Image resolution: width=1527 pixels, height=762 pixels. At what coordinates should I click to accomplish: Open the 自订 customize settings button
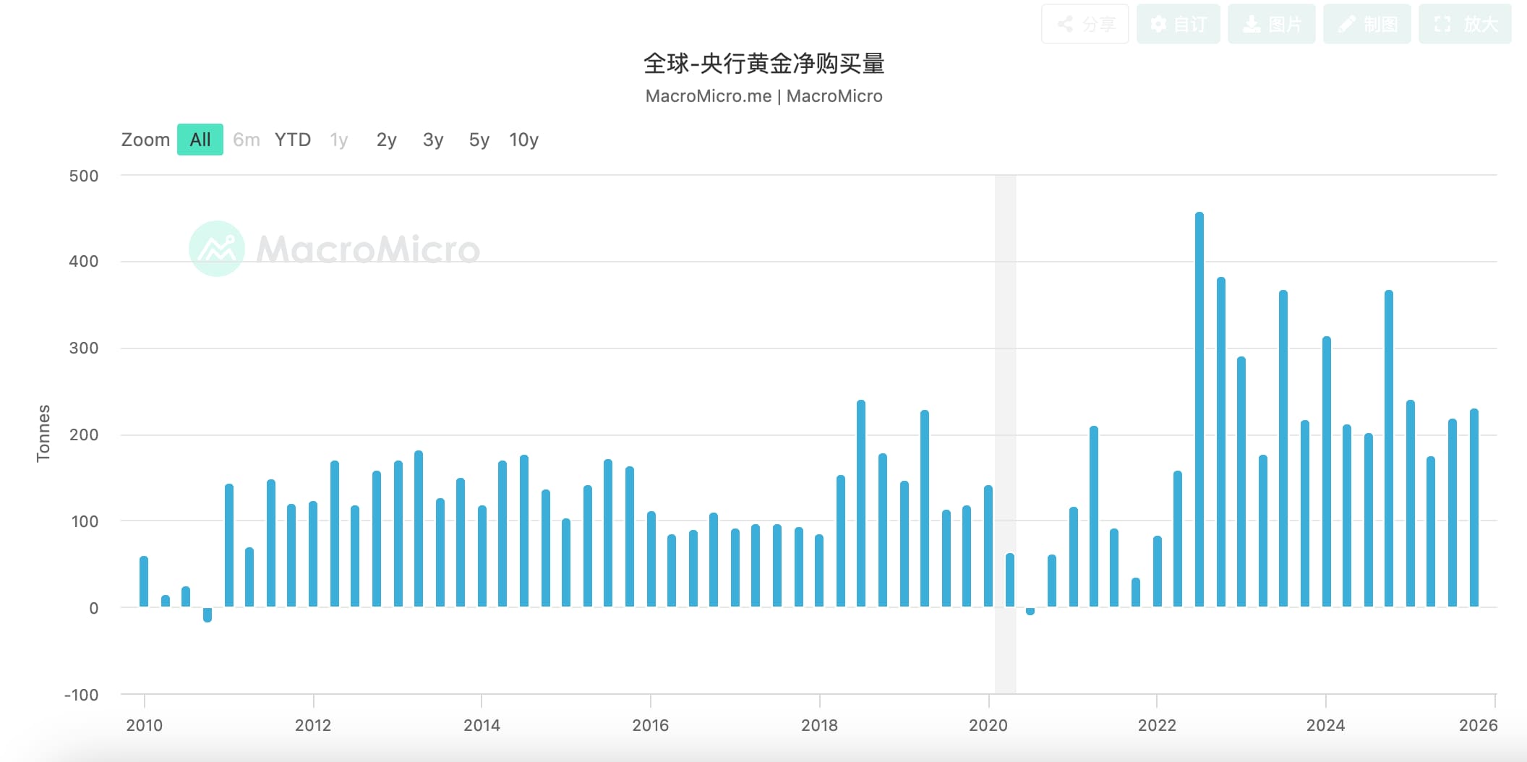(x=1178, y=24)
